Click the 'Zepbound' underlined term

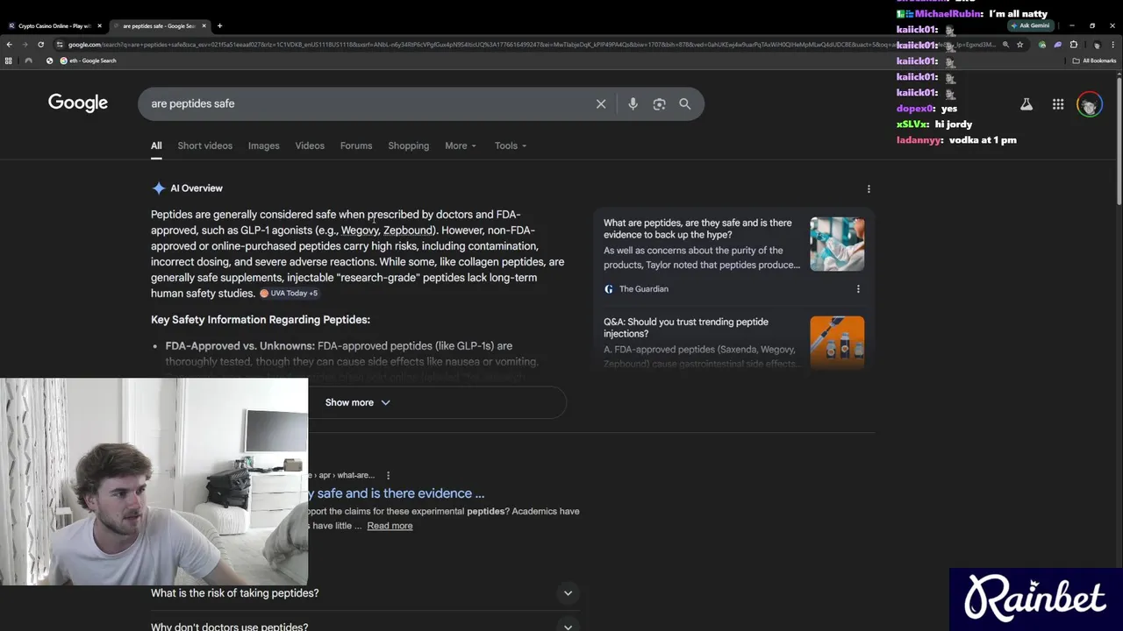[408, 230]
